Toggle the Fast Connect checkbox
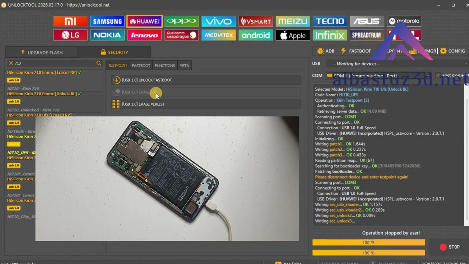Screen dimensions: 469x264 tap(437, 76)
